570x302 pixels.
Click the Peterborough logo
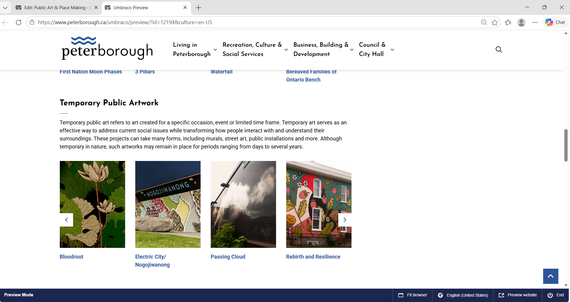pos(107,48)
